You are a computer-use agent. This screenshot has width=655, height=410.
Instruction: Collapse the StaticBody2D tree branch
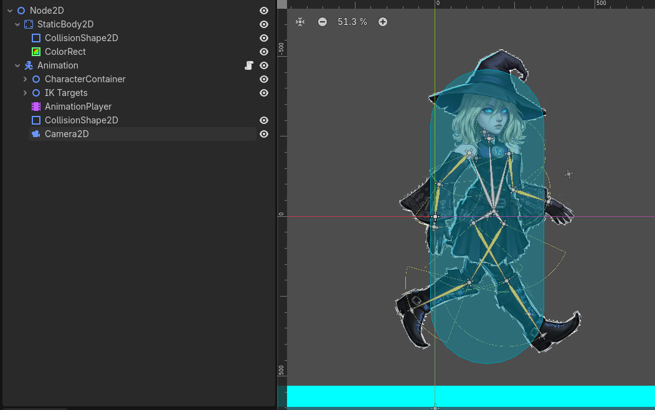(17, 24)
